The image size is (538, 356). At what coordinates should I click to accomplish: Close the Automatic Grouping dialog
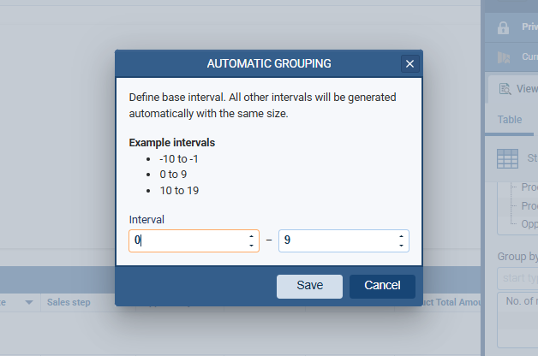click(409, 63)
